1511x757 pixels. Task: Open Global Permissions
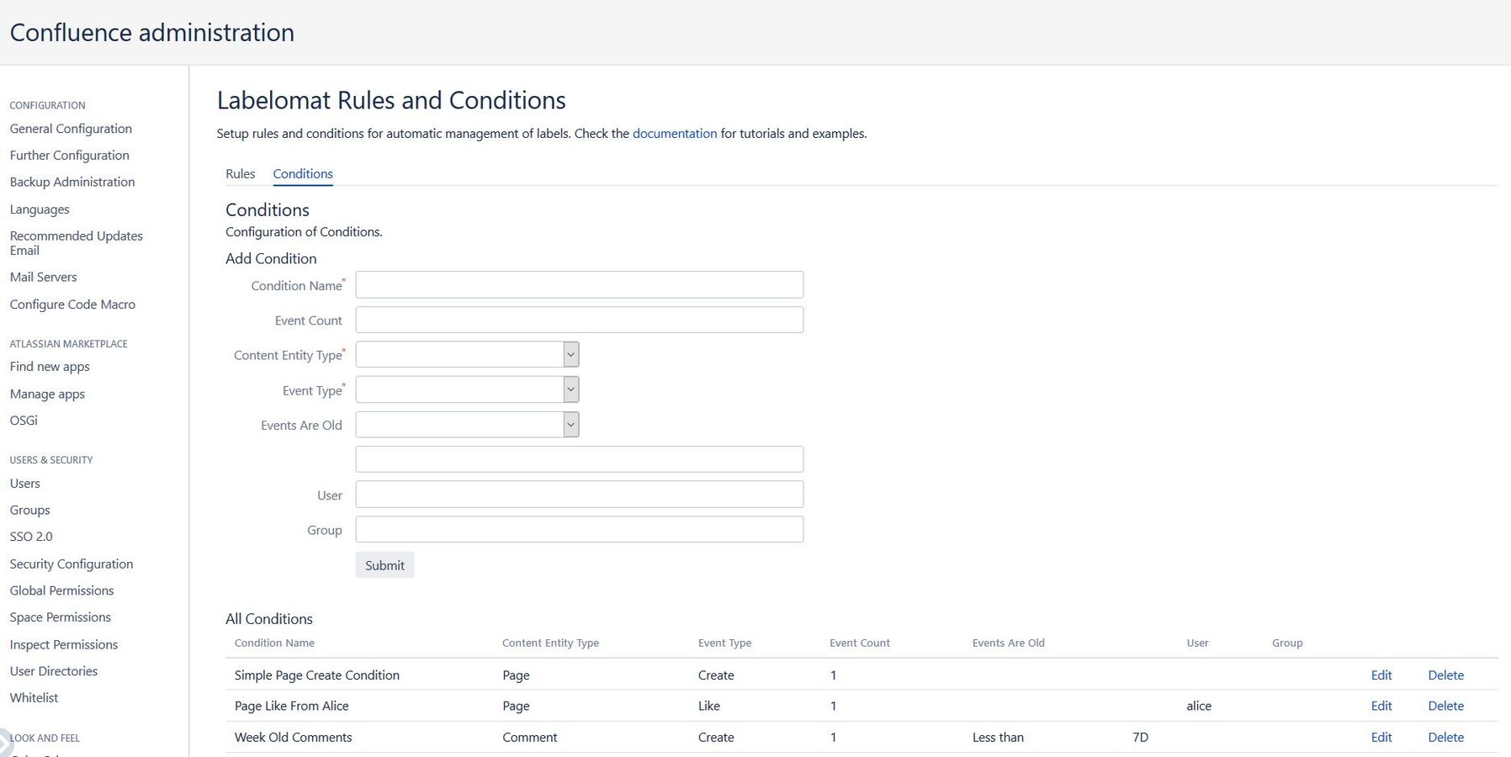pyautogui.click(x=61, y=590)
